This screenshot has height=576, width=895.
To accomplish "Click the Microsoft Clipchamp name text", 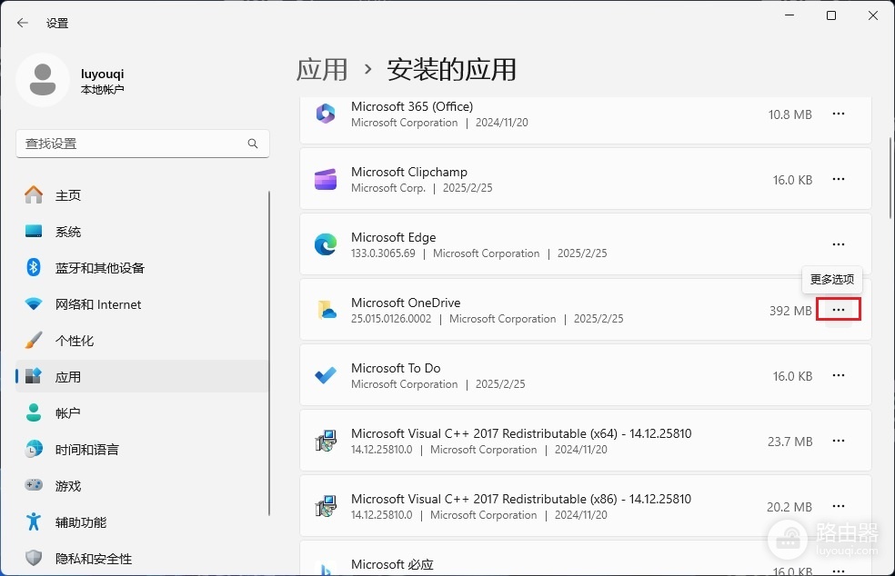I will point(409,172).
